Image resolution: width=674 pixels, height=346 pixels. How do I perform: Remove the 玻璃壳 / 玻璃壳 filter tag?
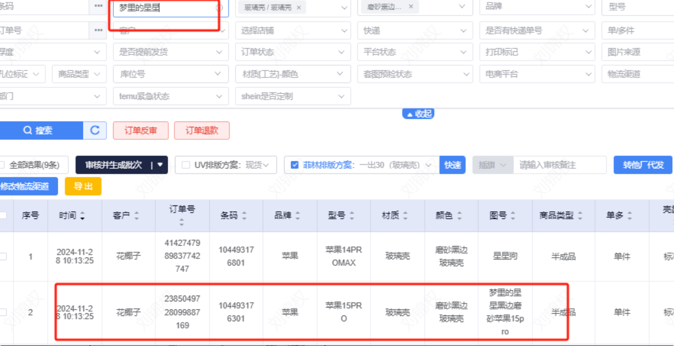coord(299,8)
